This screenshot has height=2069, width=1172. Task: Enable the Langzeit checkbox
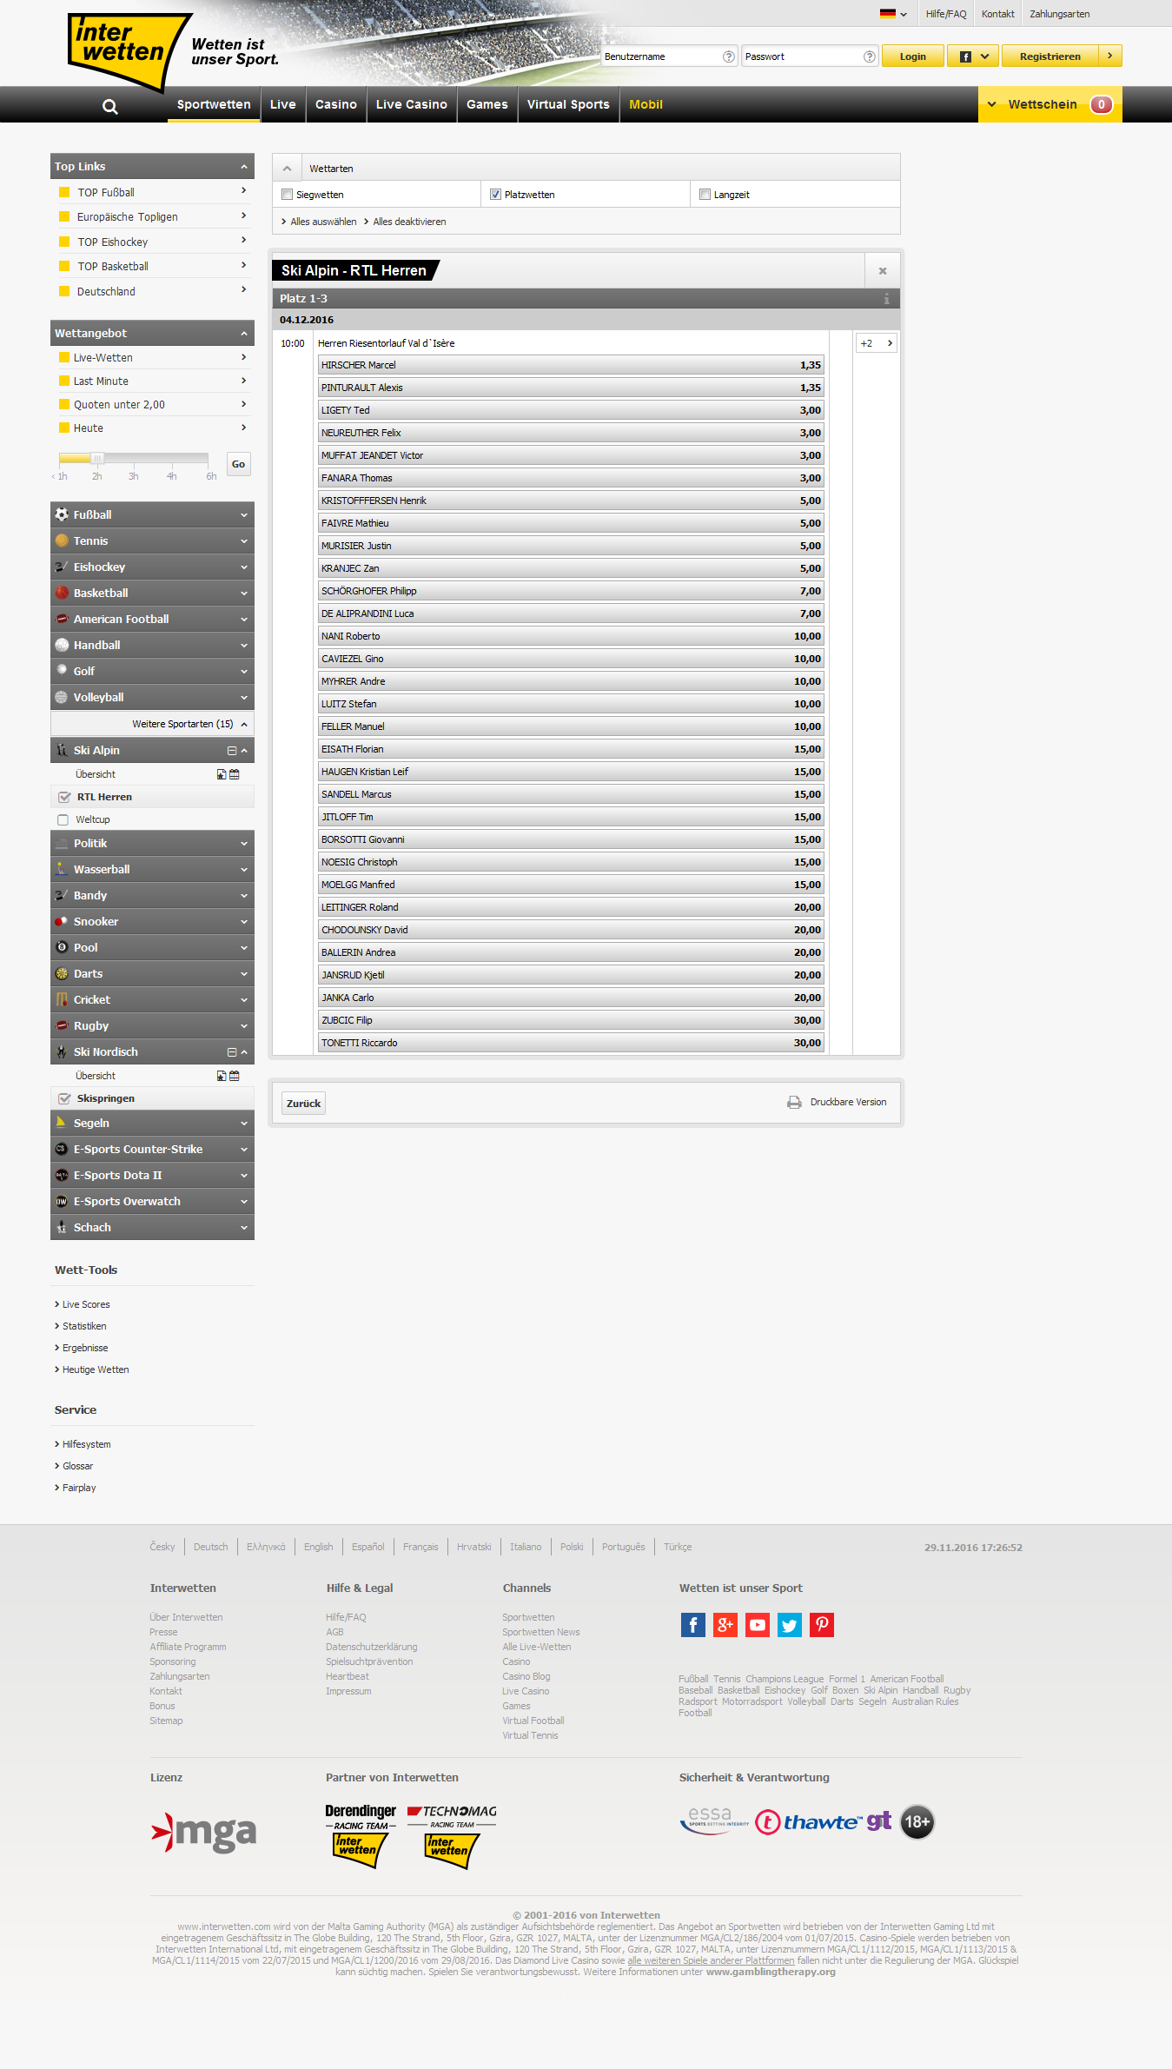coord(705,195)
